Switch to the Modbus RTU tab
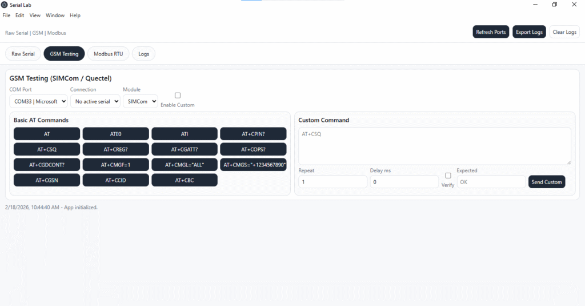Image resolution: width=585 pixels, height=306 pixels. coord(108,54)
